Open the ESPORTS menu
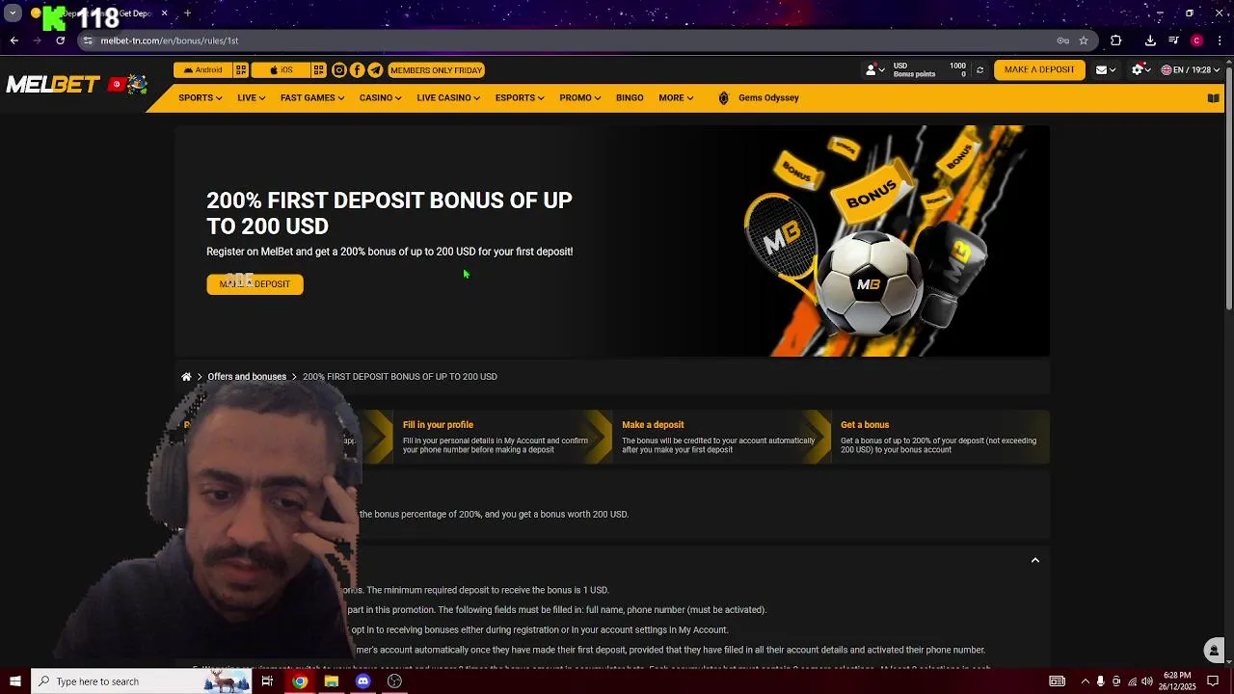 point(520,97)
